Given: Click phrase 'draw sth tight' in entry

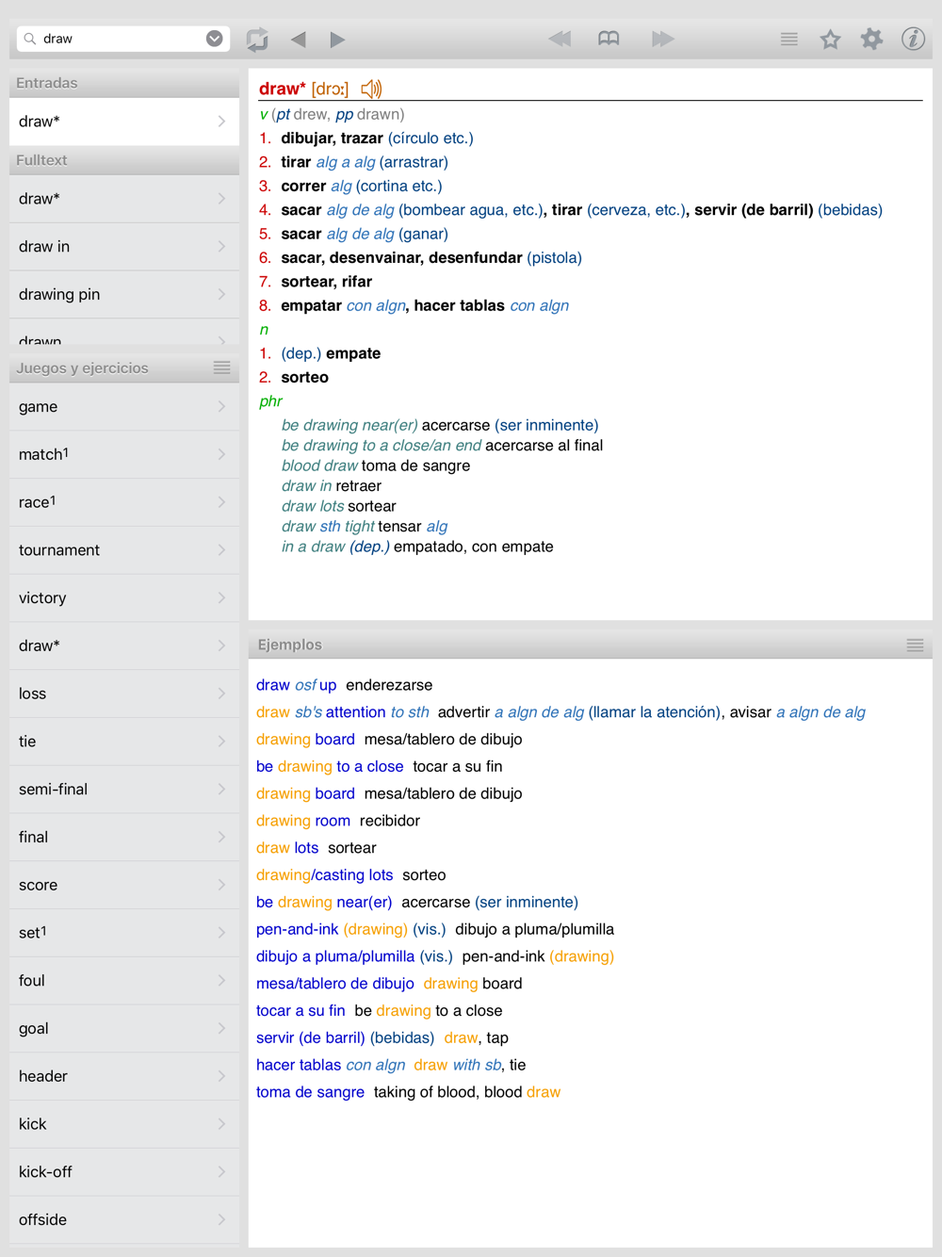Looking at the screenshot, I should (328, 526).
